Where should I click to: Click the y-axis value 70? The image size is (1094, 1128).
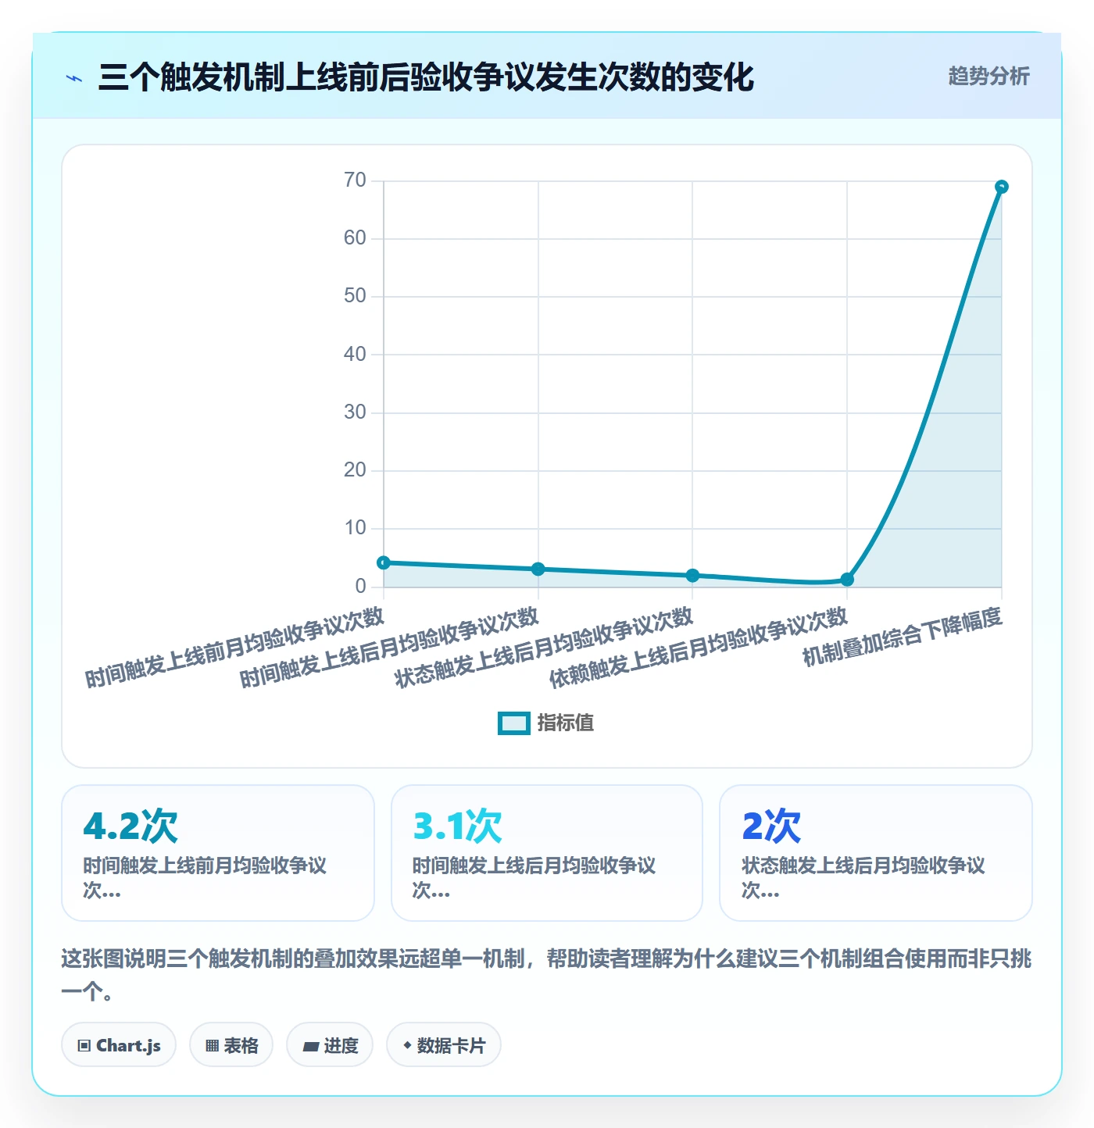point(355,180)
